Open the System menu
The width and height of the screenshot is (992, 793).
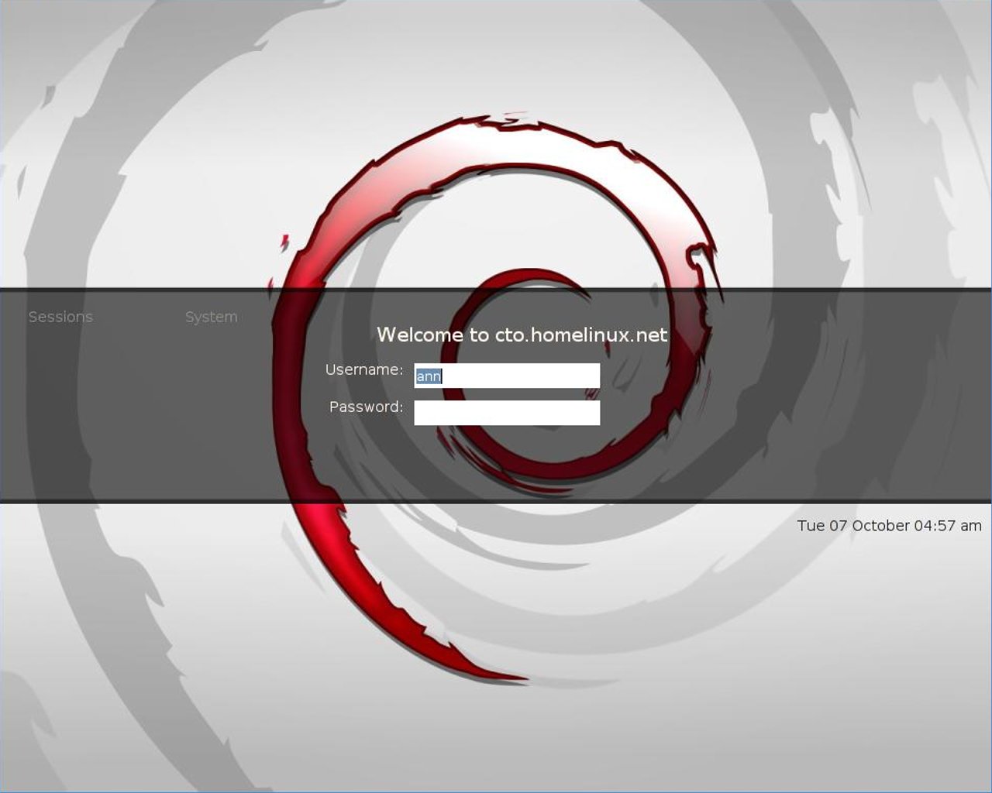(x=211, y=317)
